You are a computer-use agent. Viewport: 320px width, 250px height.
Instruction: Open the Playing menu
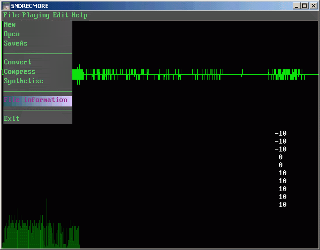pyautogui.click(x=36, y=15)
